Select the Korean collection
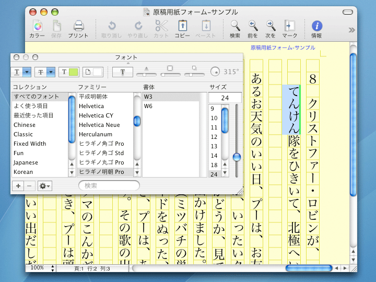 pyautogui.click(x=40, y=172)
